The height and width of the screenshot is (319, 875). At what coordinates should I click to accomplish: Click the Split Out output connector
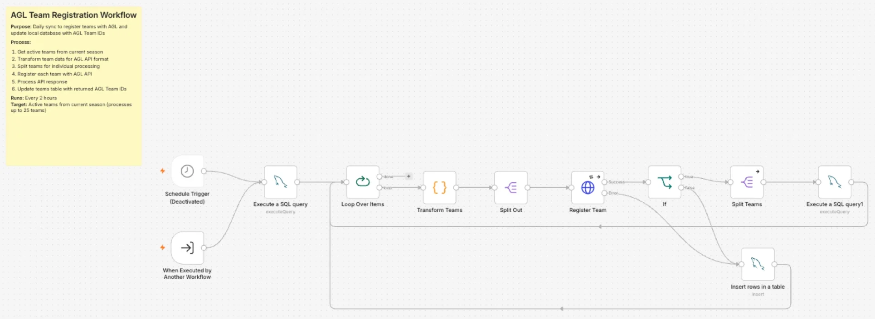(x=527, y=187)
